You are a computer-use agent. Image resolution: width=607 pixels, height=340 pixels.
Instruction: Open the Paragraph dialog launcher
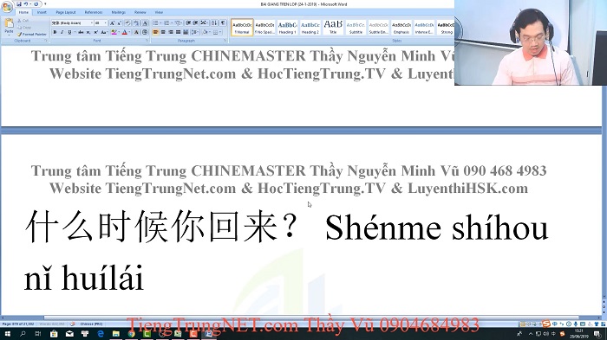[225, 40]
